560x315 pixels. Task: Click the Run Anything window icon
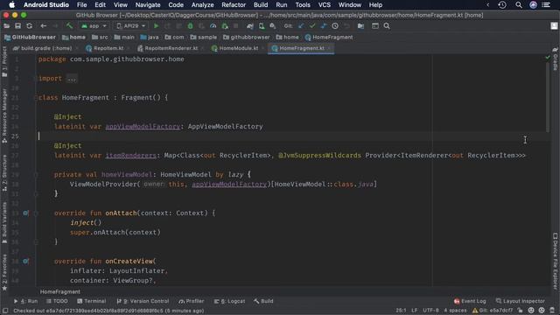(375, 26)
